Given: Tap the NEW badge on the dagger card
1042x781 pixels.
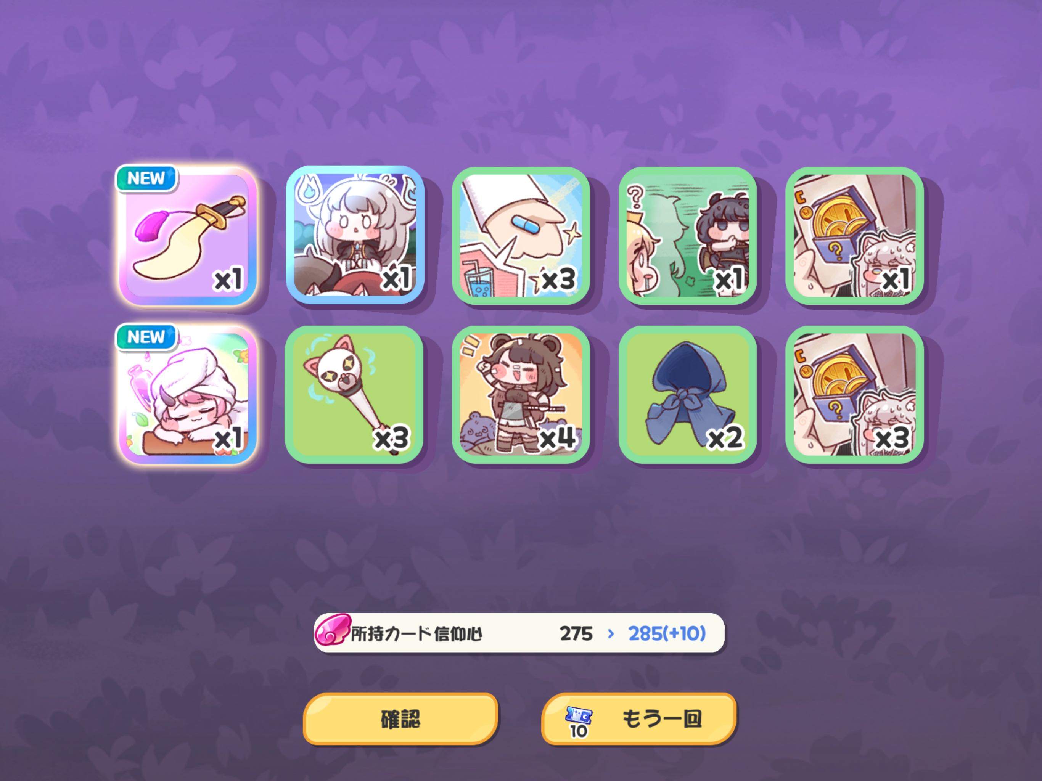Looking at the screenshot, I should click(x=146, y=178).
